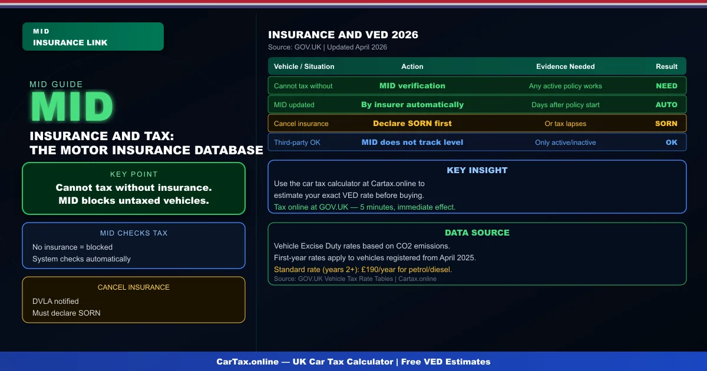This screenshot has height=371, width=707.
Task: Expand the CANCEL INSURANCE box
Action: pos(134,300)
